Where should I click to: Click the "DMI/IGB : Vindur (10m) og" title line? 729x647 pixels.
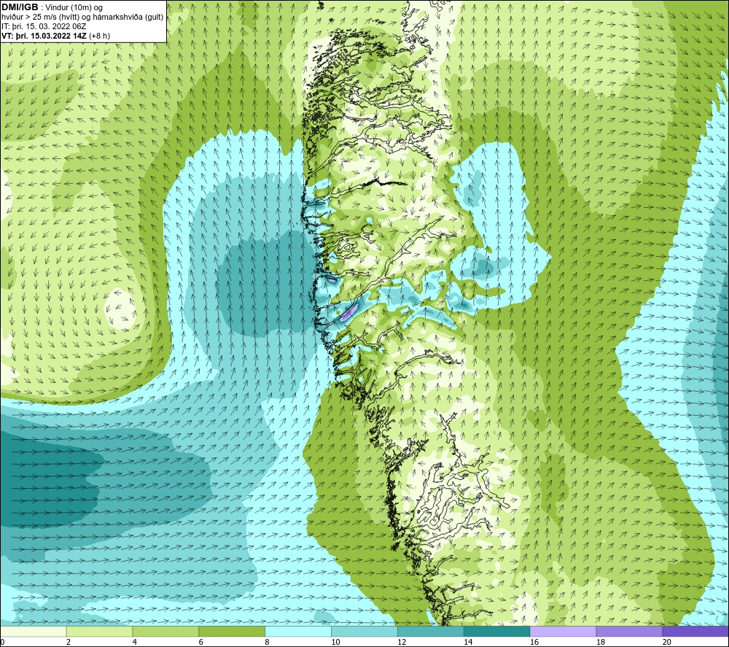point(52,7)
